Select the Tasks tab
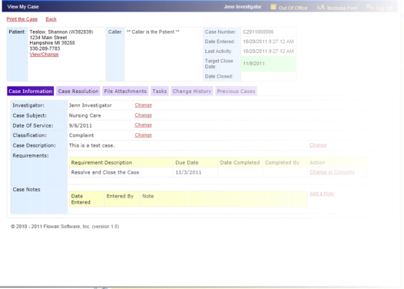The width and height of the screenshot is (404, 289). click(160, 91)
